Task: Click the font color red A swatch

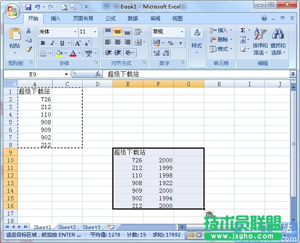Action: tap(73, 53)
